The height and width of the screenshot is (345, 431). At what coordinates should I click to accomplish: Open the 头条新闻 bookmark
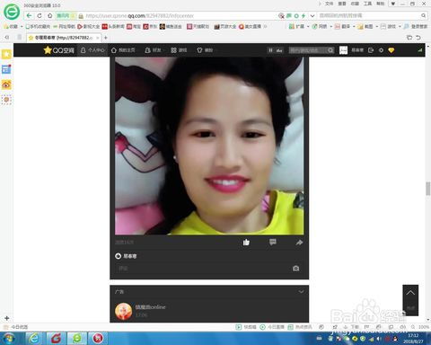113,26
